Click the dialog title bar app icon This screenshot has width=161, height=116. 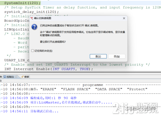[x=32, y=18]
